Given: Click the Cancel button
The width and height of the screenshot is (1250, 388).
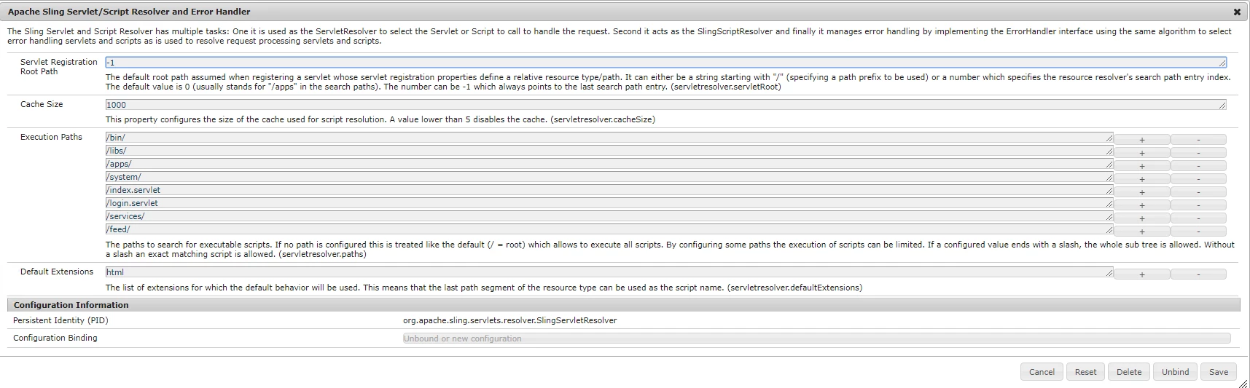Looking at the screenshot, I should click(x=1042, y=371).
